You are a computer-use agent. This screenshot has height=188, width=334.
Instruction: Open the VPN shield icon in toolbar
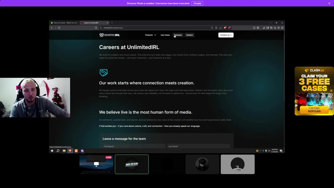pyautogui.click(x=278, y=28)
